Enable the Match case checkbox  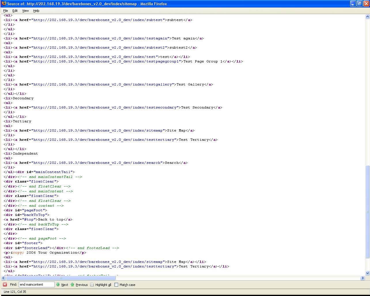coord(116,285)
